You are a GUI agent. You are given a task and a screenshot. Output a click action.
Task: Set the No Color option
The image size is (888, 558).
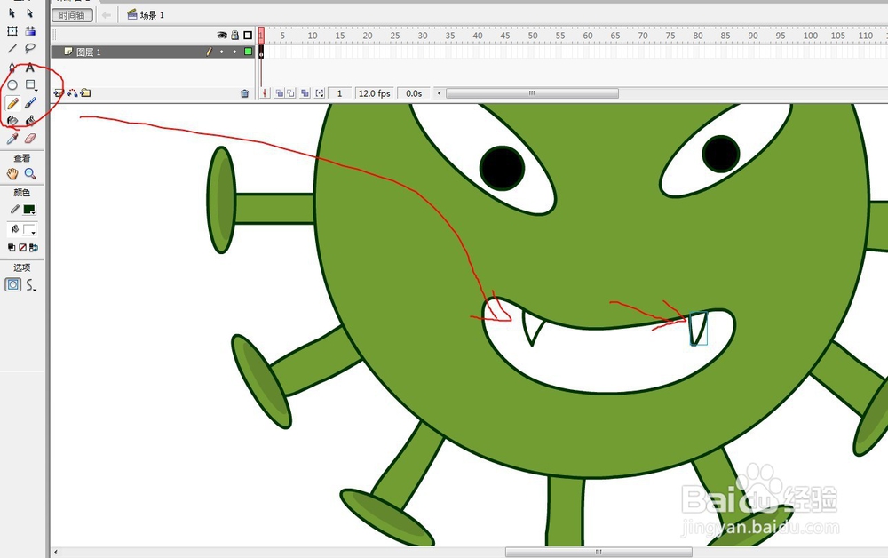click(x=23, y=248)
